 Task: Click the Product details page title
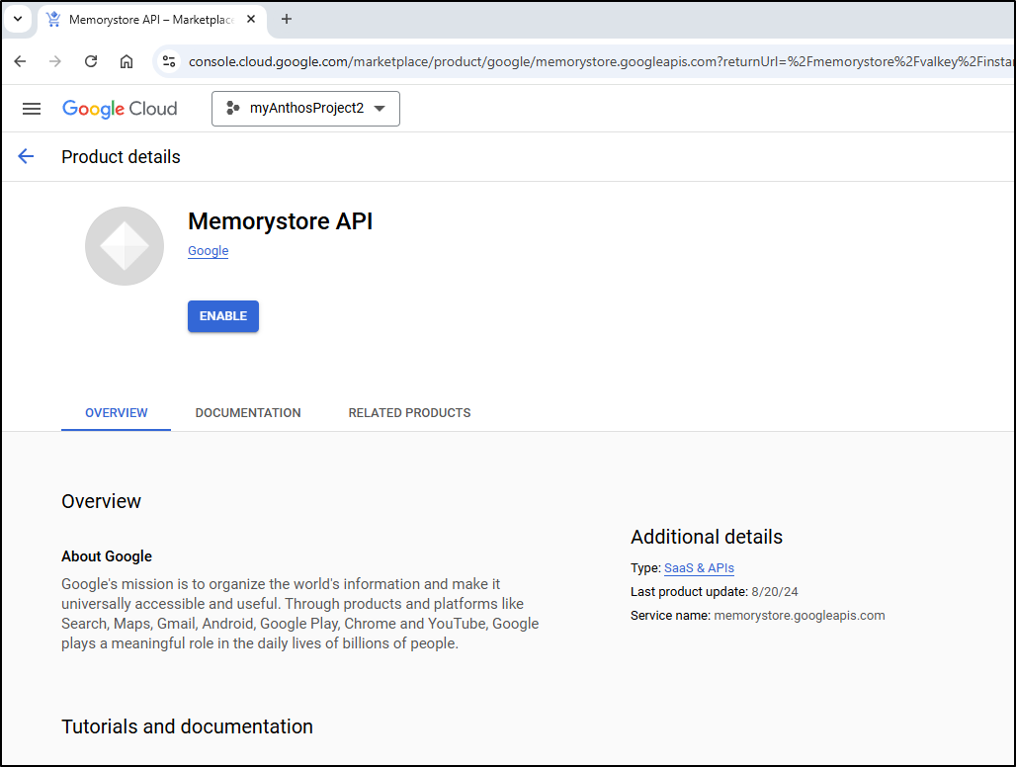(x=122, y=157)
